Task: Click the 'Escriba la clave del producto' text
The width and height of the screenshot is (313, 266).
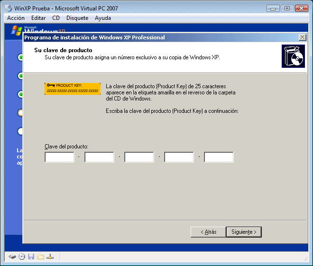Action: click(172, 111)
